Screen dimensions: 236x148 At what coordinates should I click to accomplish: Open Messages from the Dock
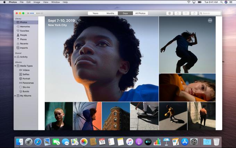[66, 142]
